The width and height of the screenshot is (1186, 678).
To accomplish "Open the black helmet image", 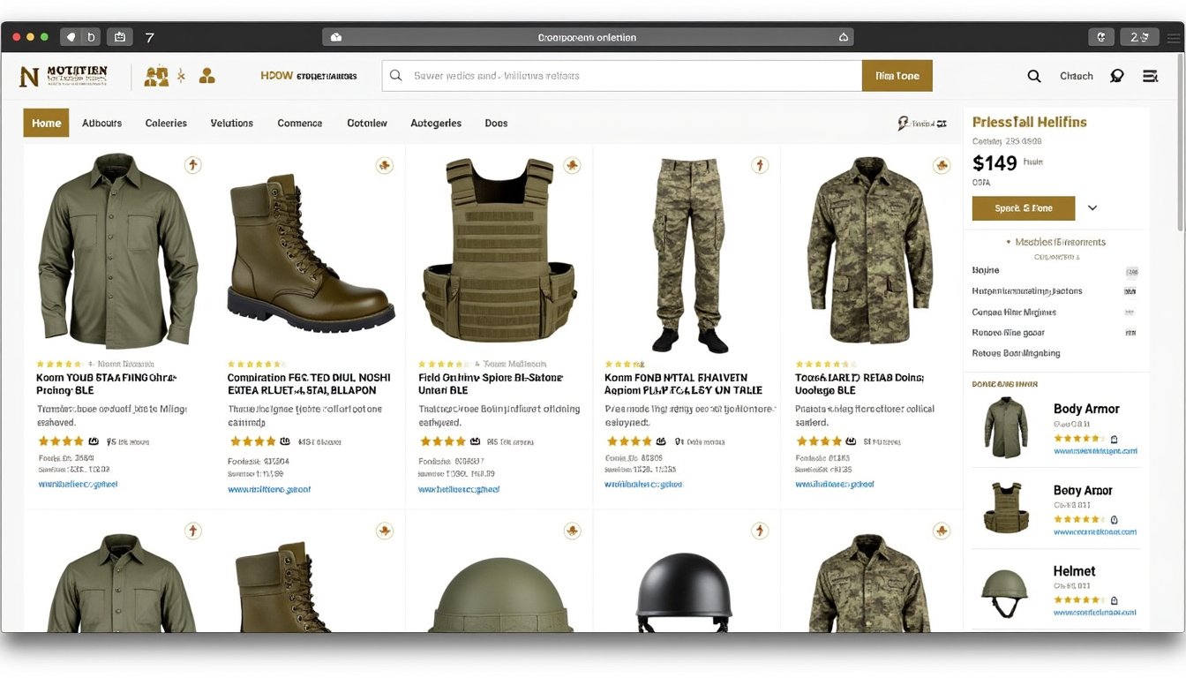I will (685, 592).
